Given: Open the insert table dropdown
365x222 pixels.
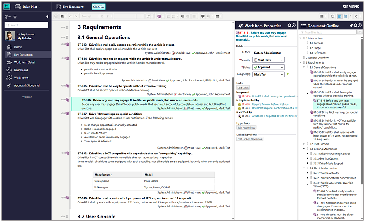Looking at the screenshot, I should [x=218, y=16].
